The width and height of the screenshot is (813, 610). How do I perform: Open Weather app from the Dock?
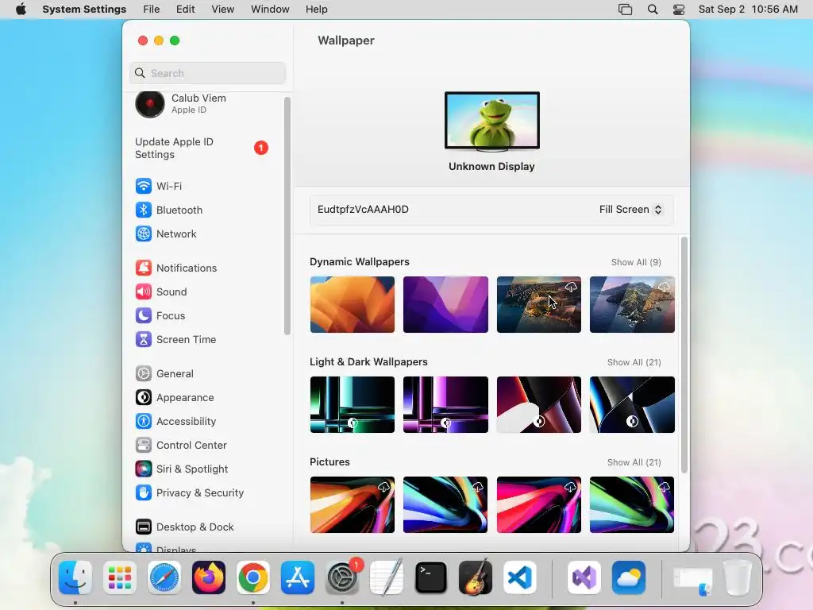pos(629,577)
